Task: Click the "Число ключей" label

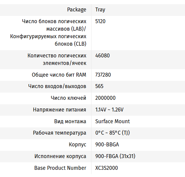Action: pos(69,98)
